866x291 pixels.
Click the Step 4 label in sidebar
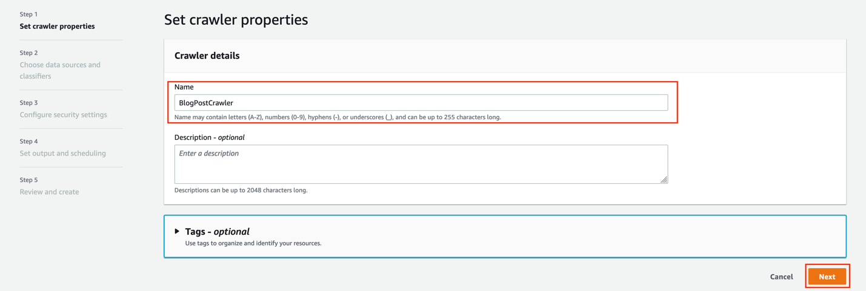(28, 142)
